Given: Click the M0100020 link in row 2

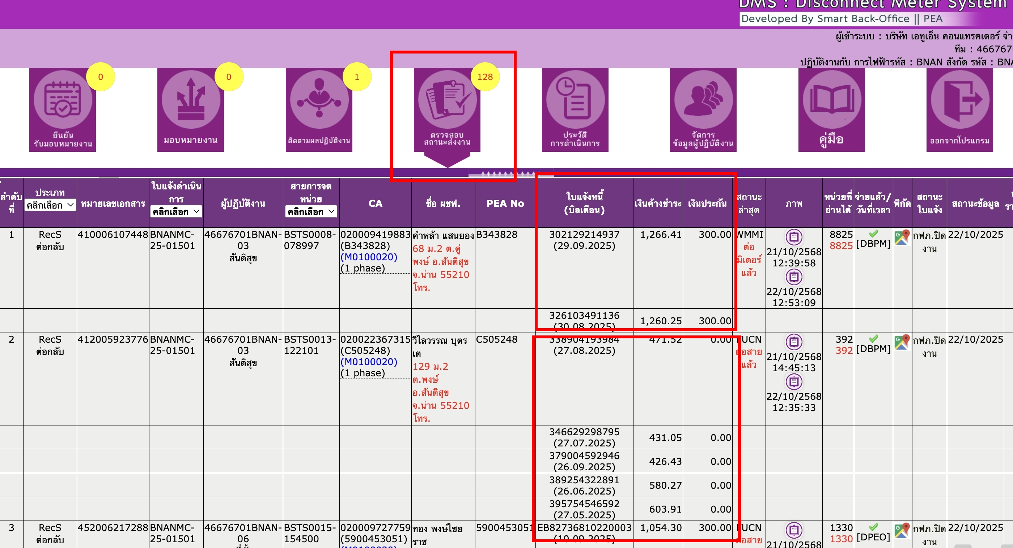Looking at the screenshot, I should pos(369,362).
